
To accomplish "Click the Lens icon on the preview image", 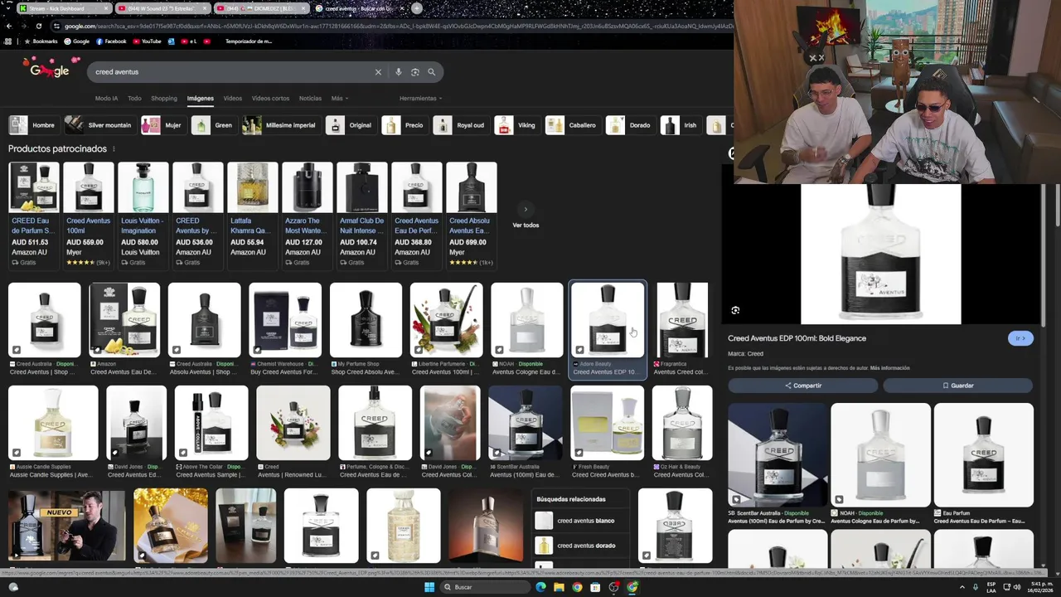I will point(735,310).
